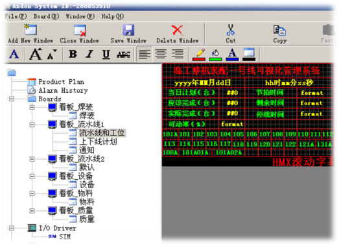This screenshot has height=246, width=339.
Task: Open the Window menu
Action: tap(80, 16)
